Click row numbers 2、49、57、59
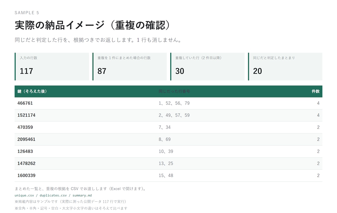The width and height of the screenshot is (337, 213). point(174,115)
